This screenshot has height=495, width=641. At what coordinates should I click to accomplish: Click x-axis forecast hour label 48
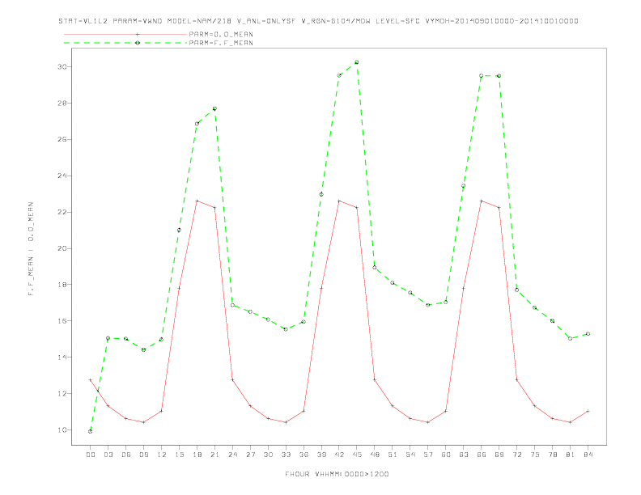click(375, 455)
